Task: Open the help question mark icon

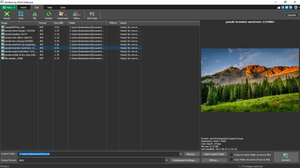Action: pos(296,7)
